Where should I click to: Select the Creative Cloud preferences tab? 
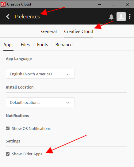79,32
